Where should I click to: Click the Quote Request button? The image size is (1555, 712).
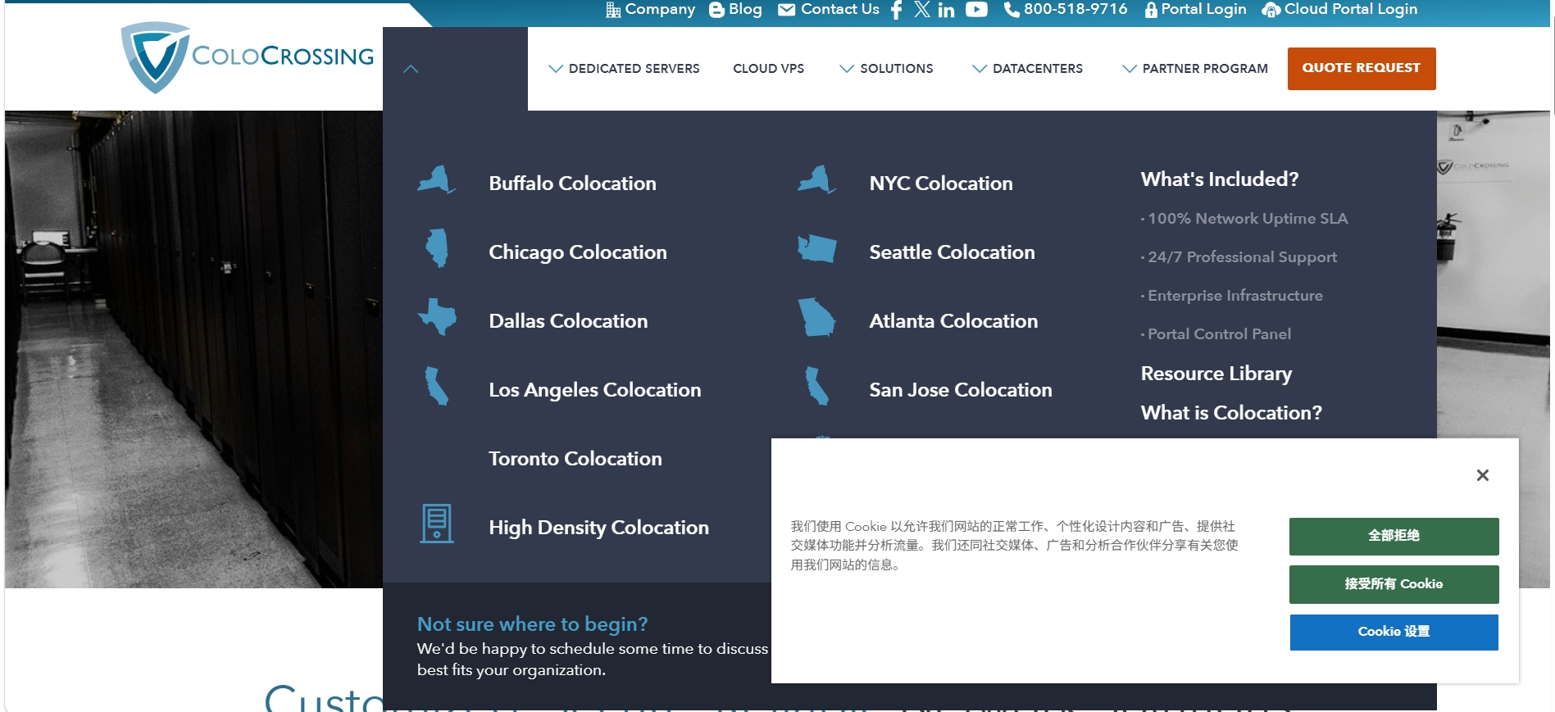point(1361,69)
